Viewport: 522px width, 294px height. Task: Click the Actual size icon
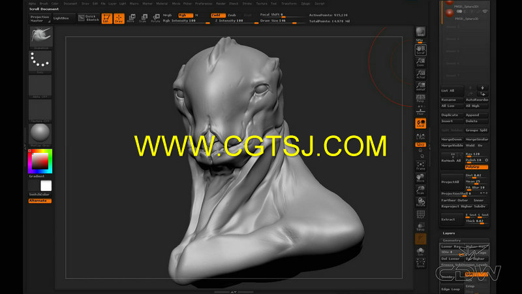[420, 74]
